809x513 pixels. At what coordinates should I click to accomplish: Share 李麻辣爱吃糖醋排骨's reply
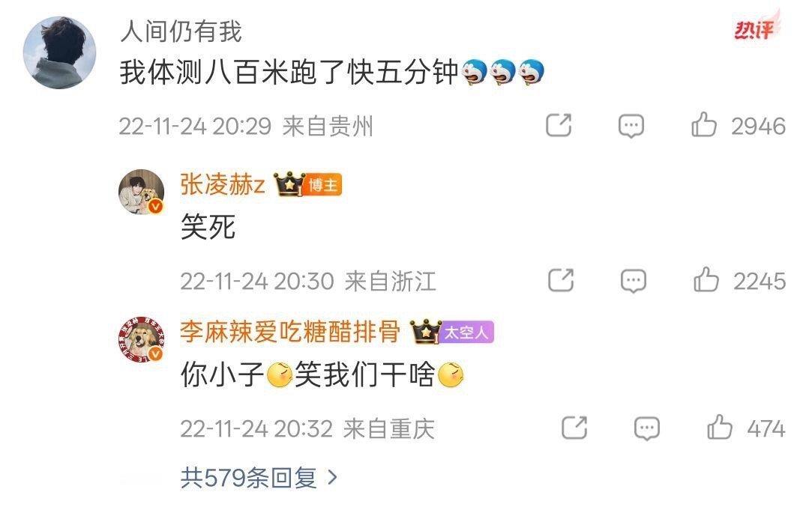[x=574, y=428]
